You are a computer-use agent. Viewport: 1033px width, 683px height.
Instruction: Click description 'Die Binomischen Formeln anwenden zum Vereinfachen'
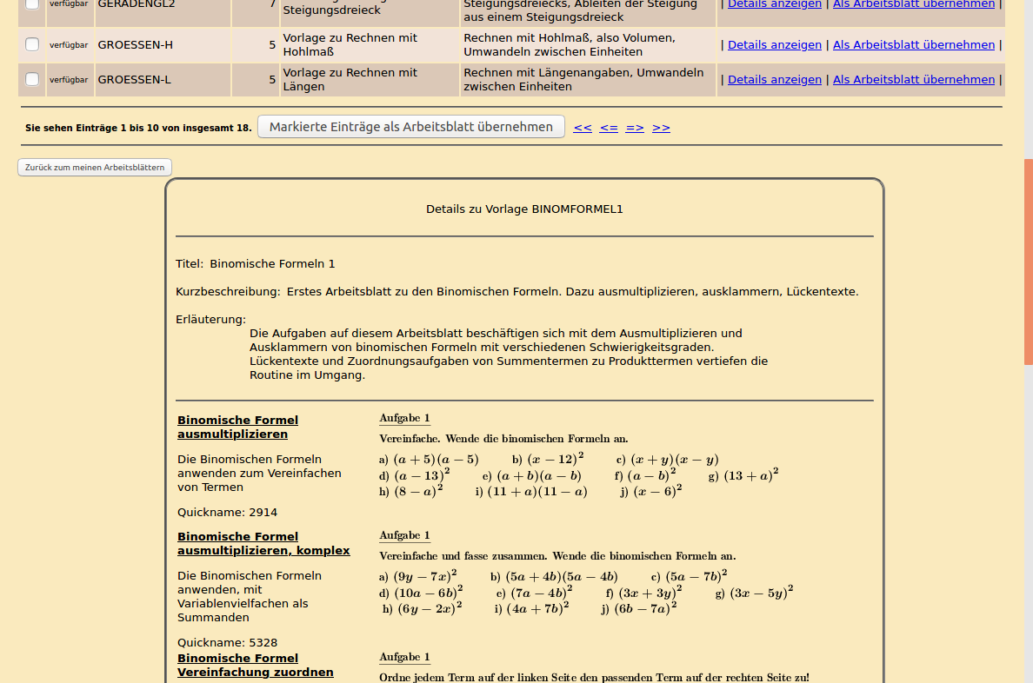(x=260, y=473)
